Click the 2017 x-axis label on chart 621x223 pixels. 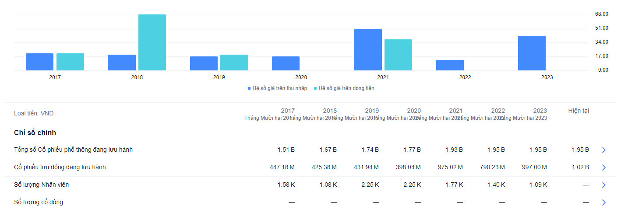55,77
